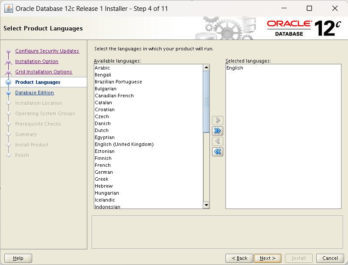Click the languages list scroll down arrow
348x265 pixels.
click(206, 205)
